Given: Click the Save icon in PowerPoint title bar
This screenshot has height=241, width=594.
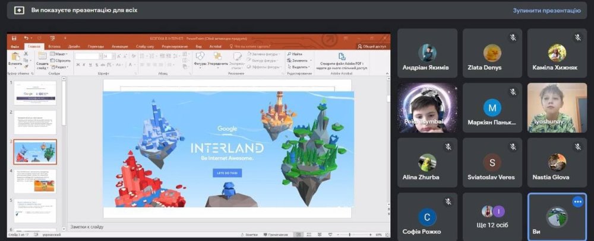Looking at the screenshot, I should pos(14,38).
